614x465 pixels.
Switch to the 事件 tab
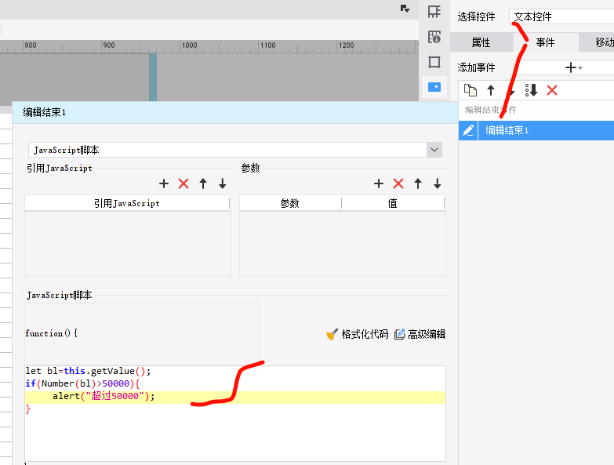point(545,42)
